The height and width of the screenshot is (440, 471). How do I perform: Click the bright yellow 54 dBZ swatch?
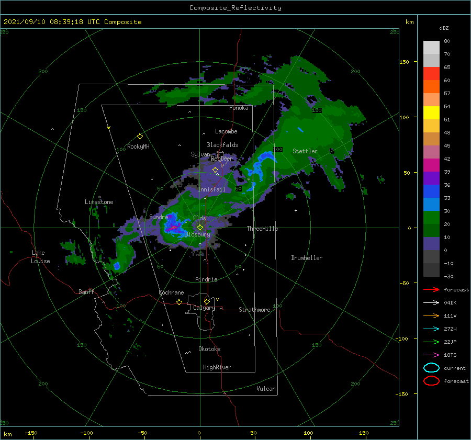click(x=431, y=112)
